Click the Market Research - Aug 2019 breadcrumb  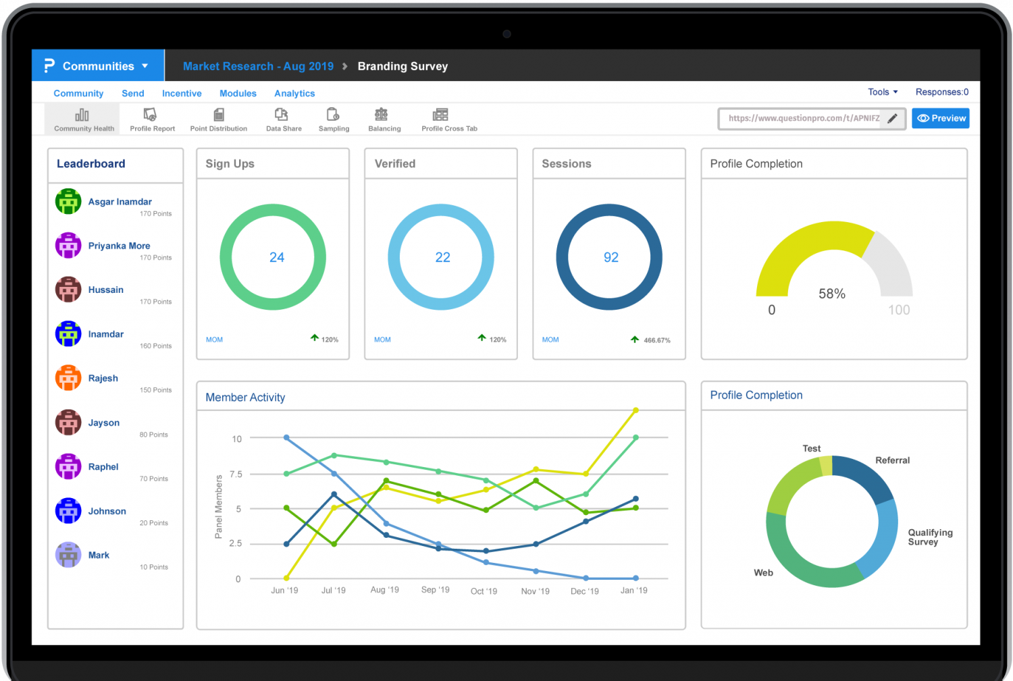pyautogui.click(x=258, y=65)
